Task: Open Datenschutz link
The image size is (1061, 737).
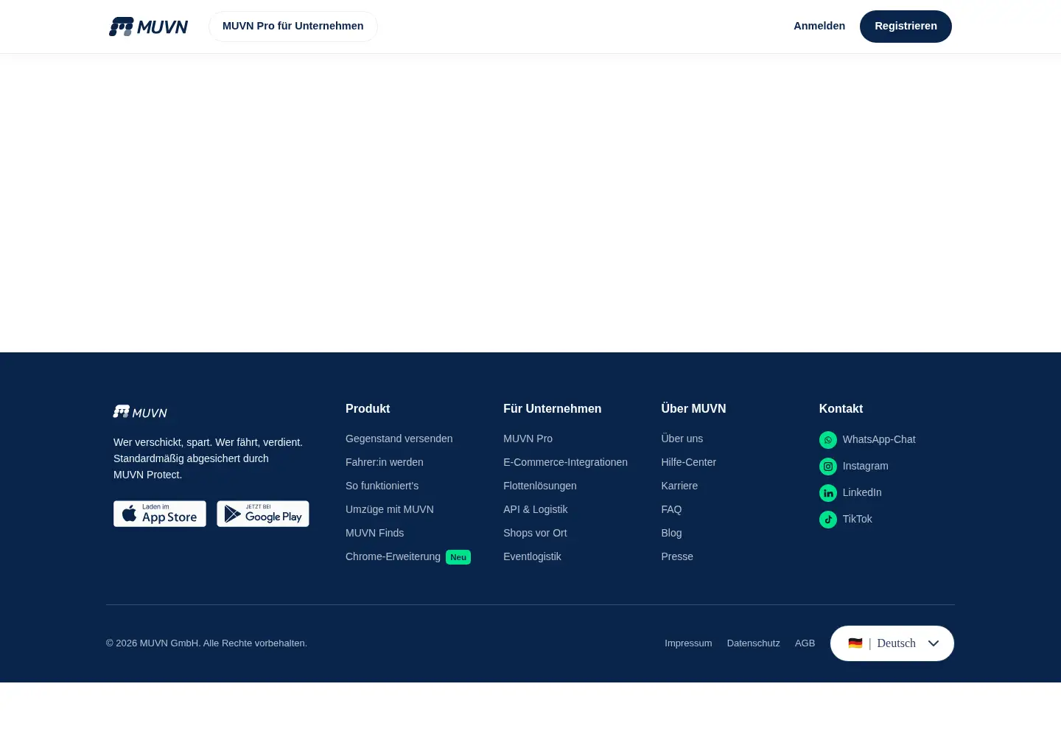Action: point(754,643)
